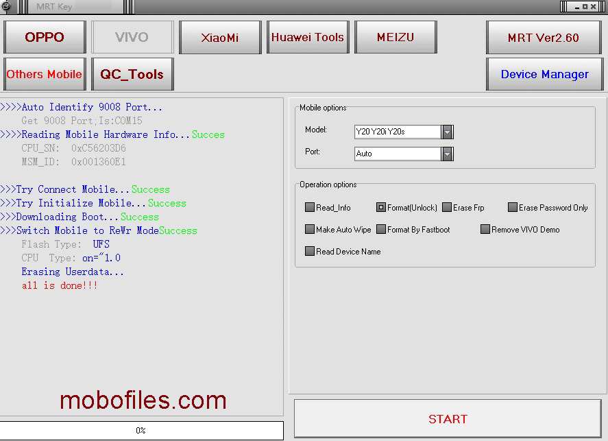Switch to the VIVO tab
The height and width of the screenshot is (441, 608).
tap(132, 37)
